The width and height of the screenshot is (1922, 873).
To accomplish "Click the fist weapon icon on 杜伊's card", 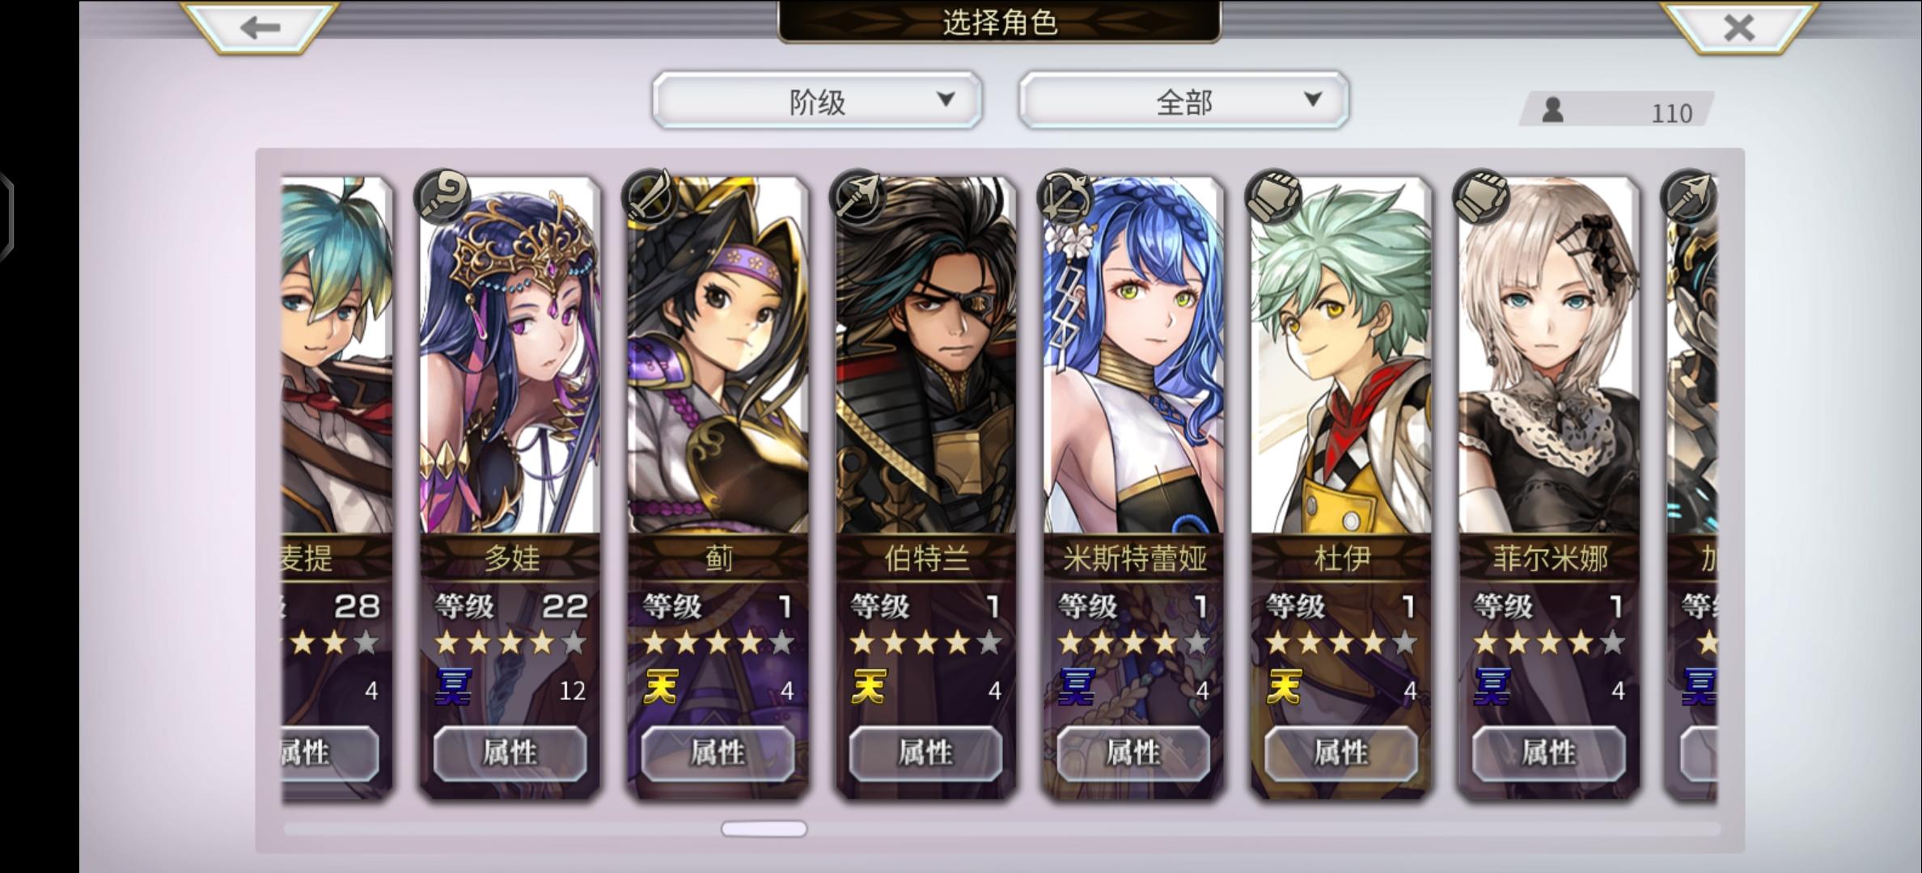I will (x=1273, y=196).
